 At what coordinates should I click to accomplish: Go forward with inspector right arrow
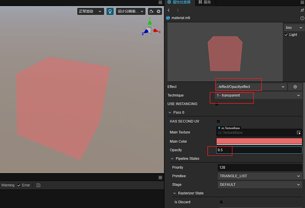point(178,10)
